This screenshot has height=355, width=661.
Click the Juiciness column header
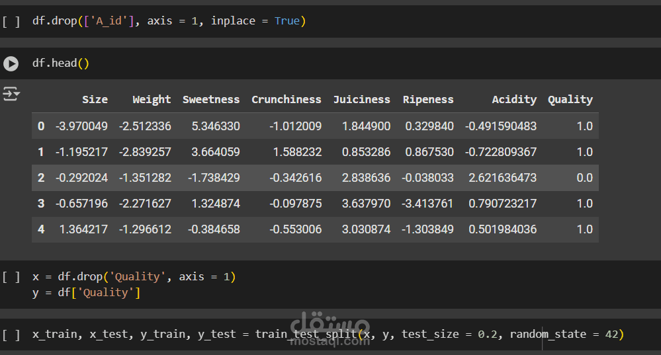(x=362, y=99)
